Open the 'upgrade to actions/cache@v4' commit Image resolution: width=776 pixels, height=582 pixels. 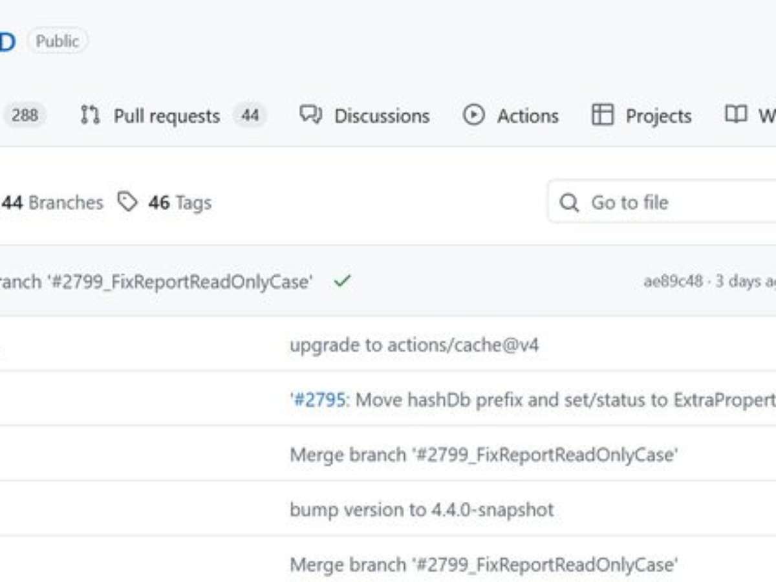click(414, 345)
